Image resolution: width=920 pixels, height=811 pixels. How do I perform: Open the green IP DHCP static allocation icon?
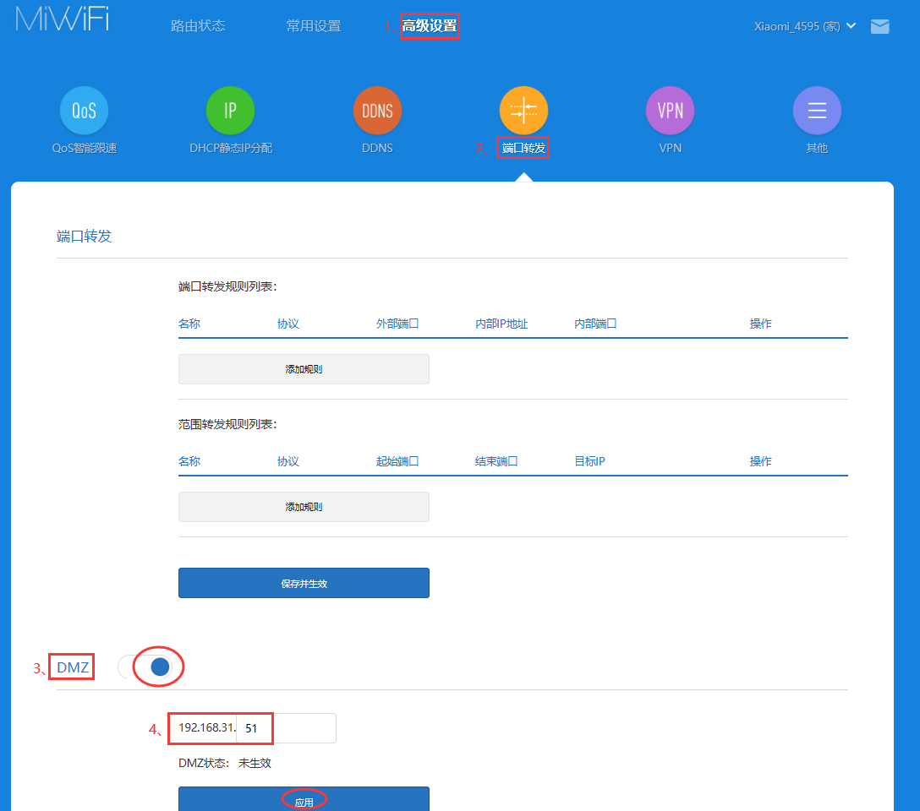pos(230,111)
